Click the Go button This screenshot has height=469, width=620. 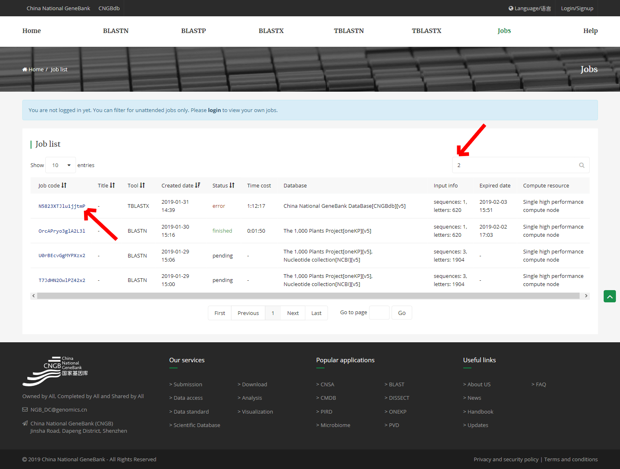click(402, 313)
